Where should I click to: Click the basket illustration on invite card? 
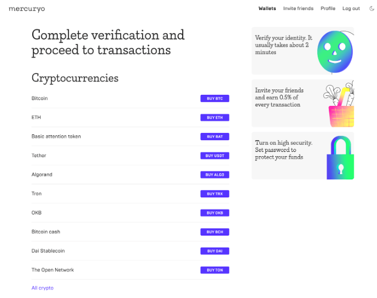339,104
